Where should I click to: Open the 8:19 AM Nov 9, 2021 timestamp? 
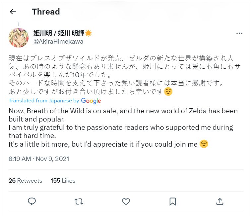[x=39, y=159]
